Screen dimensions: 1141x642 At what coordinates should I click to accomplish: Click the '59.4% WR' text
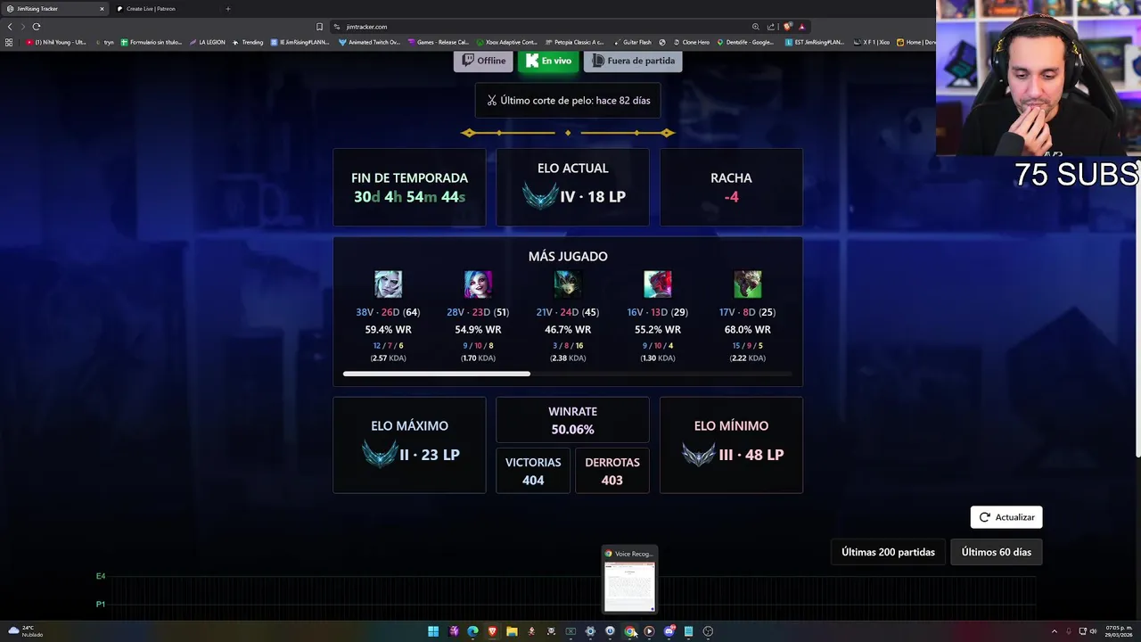388,330
